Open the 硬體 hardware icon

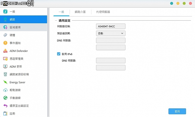tap(5, 35)
